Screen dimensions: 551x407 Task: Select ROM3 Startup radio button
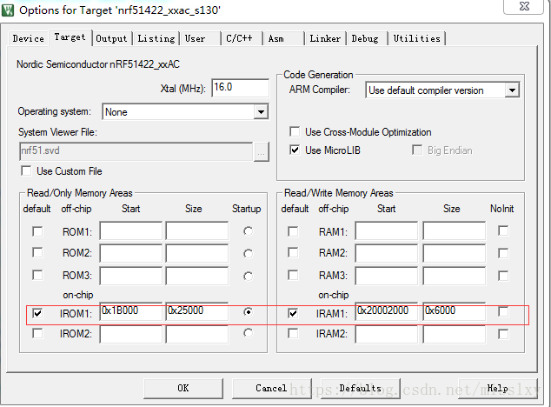click(x=248, y=277)
